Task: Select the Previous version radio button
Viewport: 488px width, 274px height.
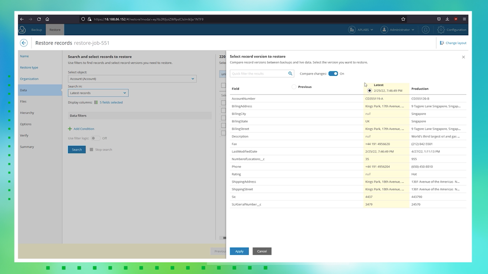Action: 294,87
